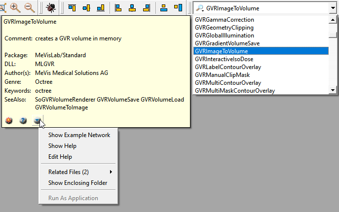Click Edit Help in the context menu
The width and height of the screenshot is (339, 212).
coord(60,157)
